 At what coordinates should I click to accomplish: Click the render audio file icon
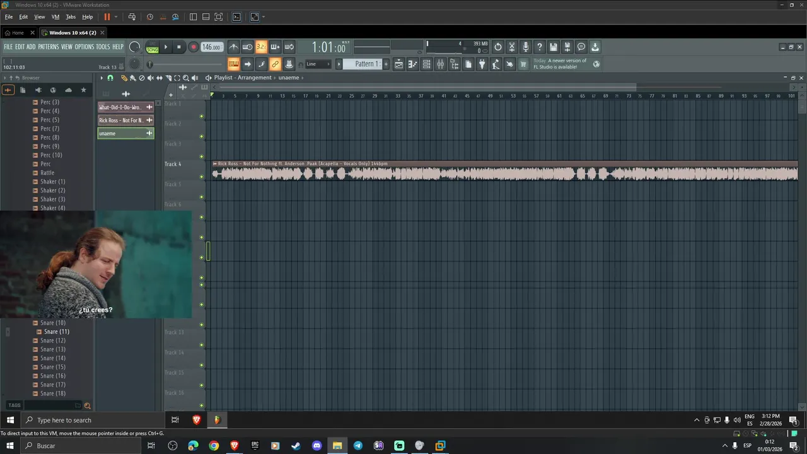[567, 47]
